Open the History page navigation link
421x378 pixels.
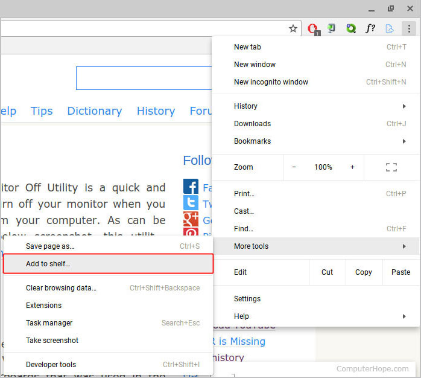[156, 111]
